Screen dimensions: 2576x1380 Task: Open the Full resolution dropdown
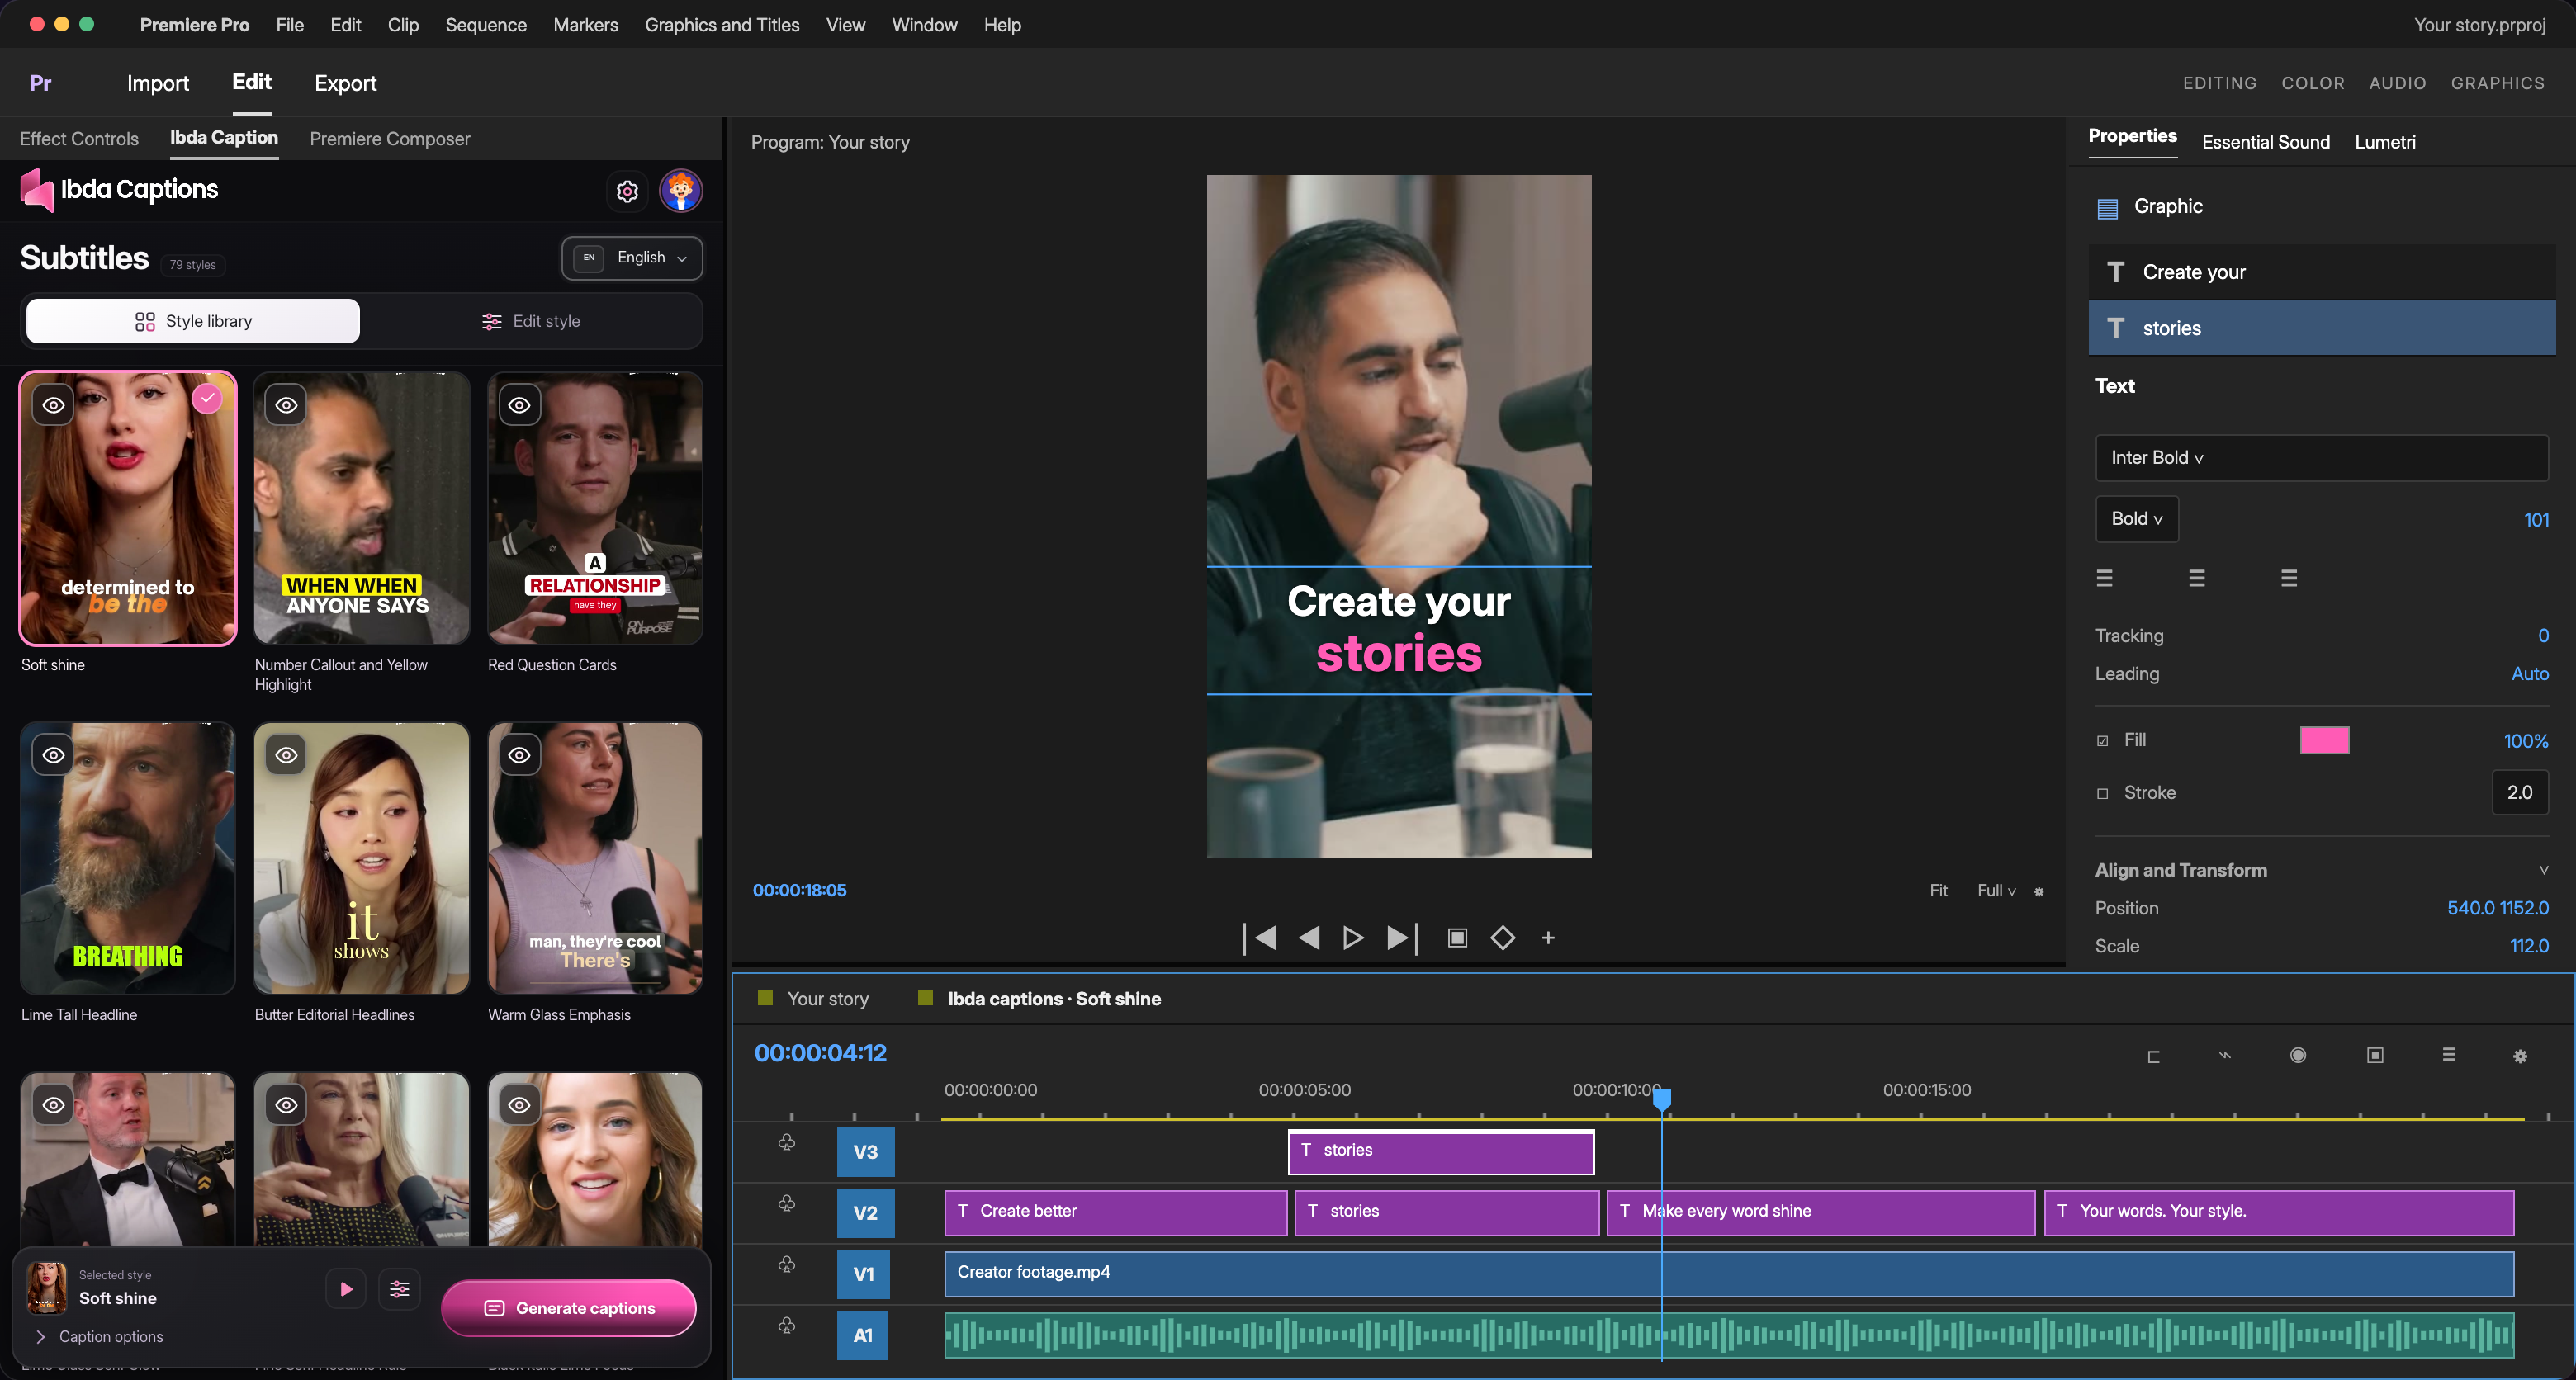(x=1996, y=890)
